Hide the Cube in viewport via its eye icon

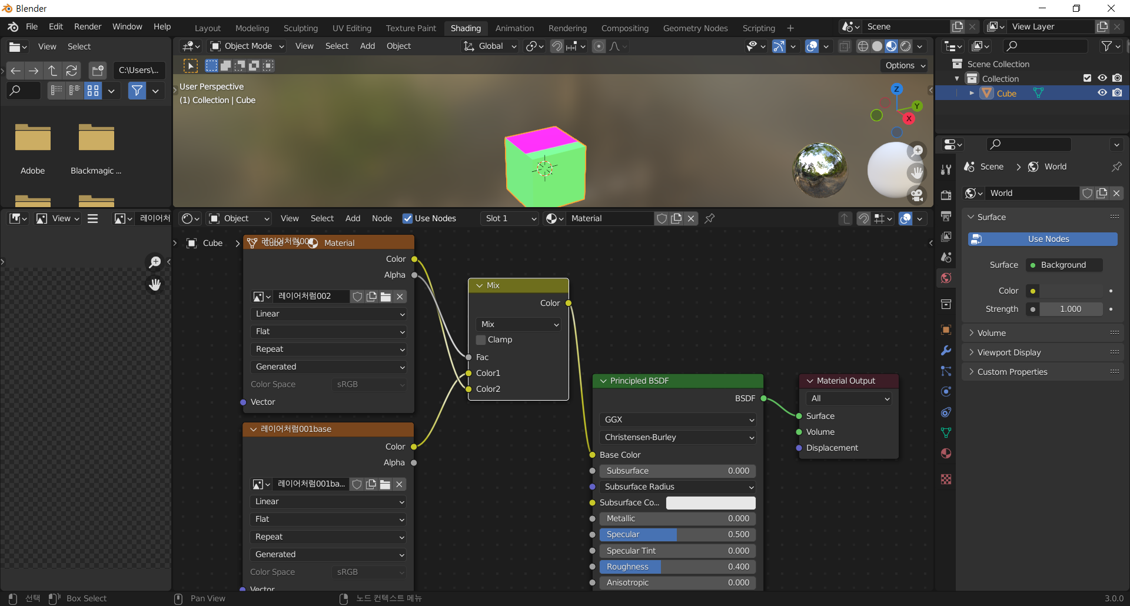(x=1102, y=93)
